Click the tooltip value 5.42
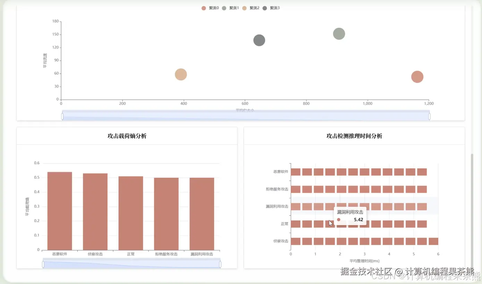Screen dimensions: 482x284 [x=358, y=220]
